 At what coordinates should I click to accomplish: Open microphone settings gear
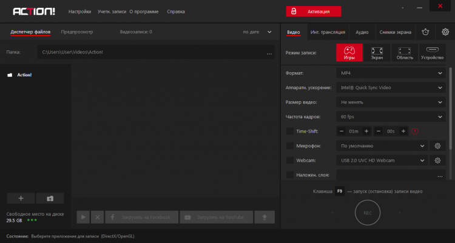(x=437, y=146)
